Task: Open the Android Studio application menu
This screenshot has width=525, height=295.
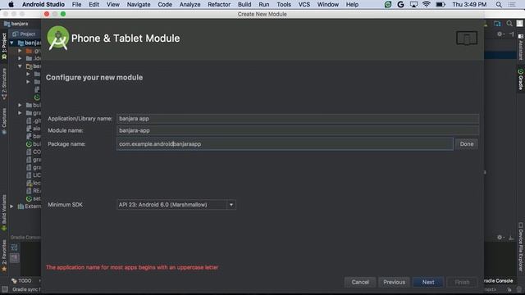Action: coord(43,4)
